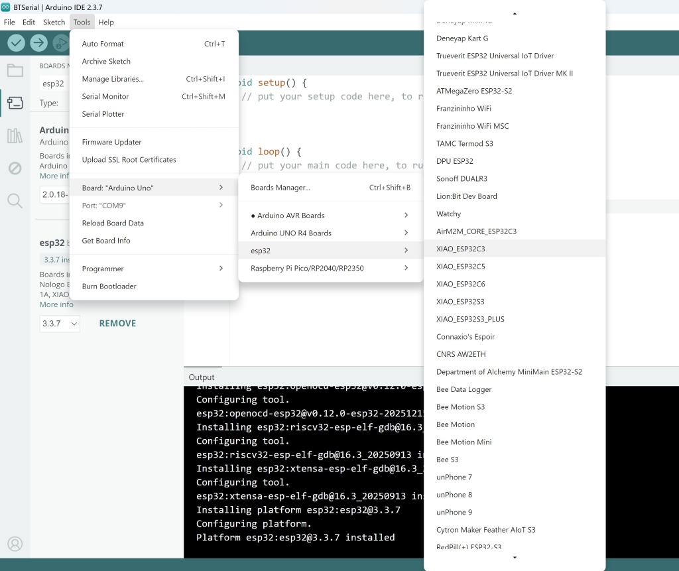Viewport: 679px width, 571px height.
Task: Select Connaxio's Espoir board
Action: tap(515, 337)
